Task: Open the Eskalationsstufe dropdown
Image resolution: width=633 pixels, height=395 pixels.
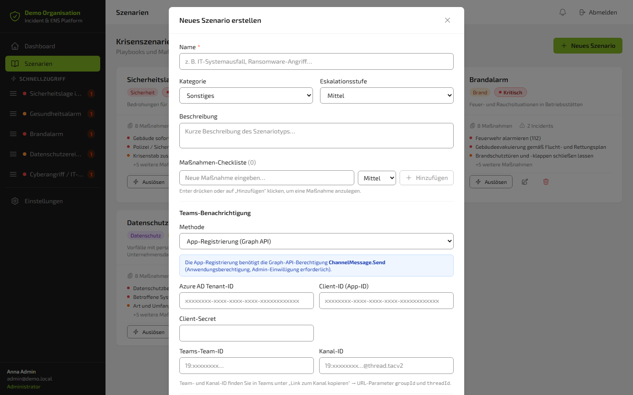Action: click(x=387, y=96)
